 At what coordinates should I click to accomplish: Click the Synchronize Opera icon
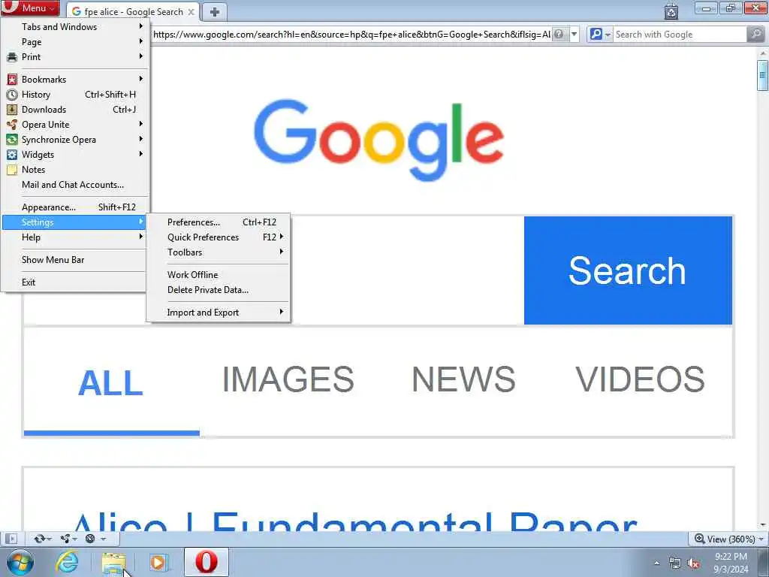coord(12,139)
